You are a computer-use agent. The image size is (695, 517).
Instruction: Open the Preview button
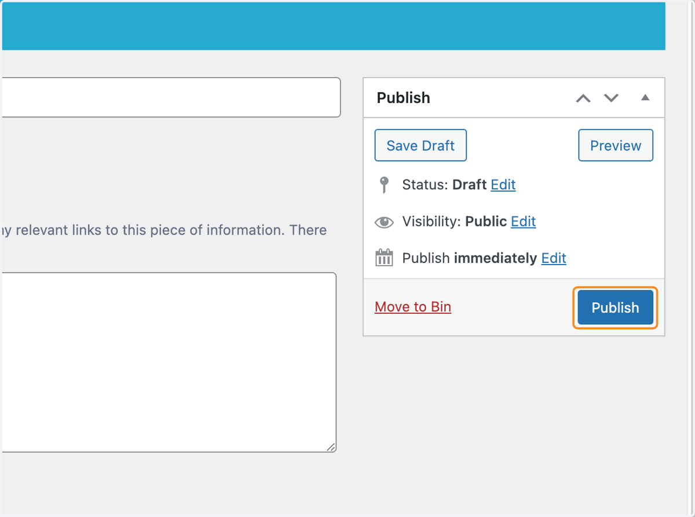click(616, 145)
